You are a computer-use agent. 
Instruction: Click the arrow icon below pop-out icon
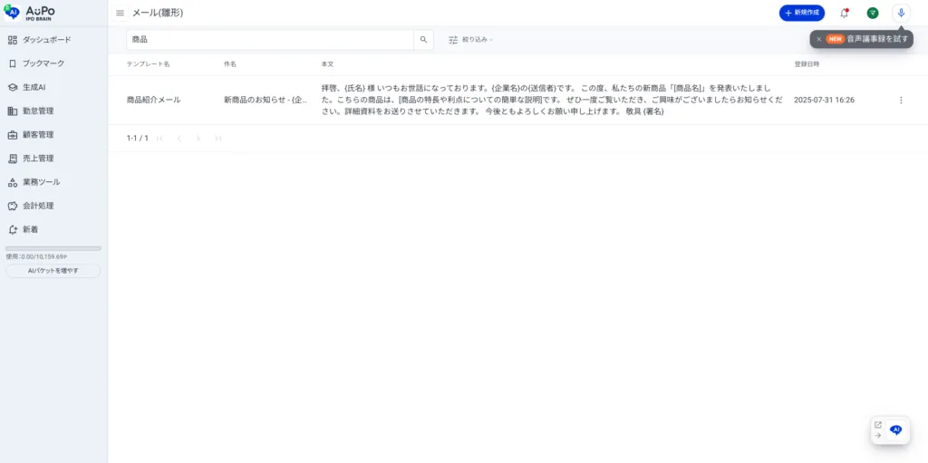pyautogui.click(x=877, y=435)
